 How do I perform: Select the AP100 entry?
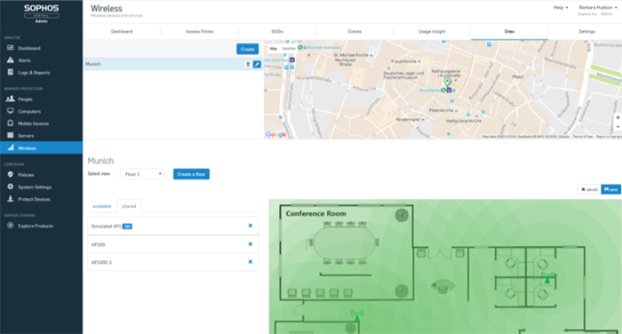(x=173, y=244)
